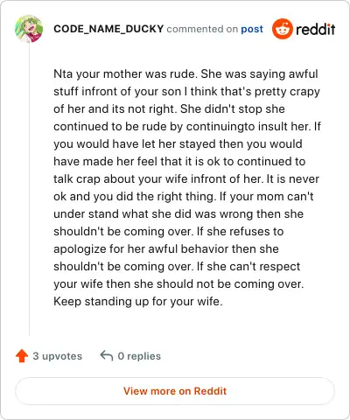
Task: Click the line 'apologize for her awful behavior'
Action: click(x=166, y=249)
